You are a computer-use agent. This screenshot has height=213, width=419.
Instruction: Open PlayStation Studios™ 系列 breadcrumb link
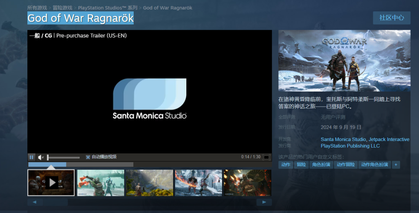point(108,8)
